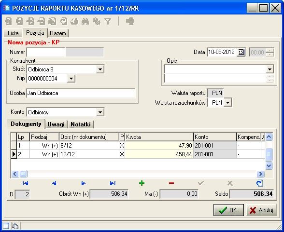Confirm with the OK button
The height and width of the screenshot is (232, 284).
pyautogui.click(x=228, y=210)
